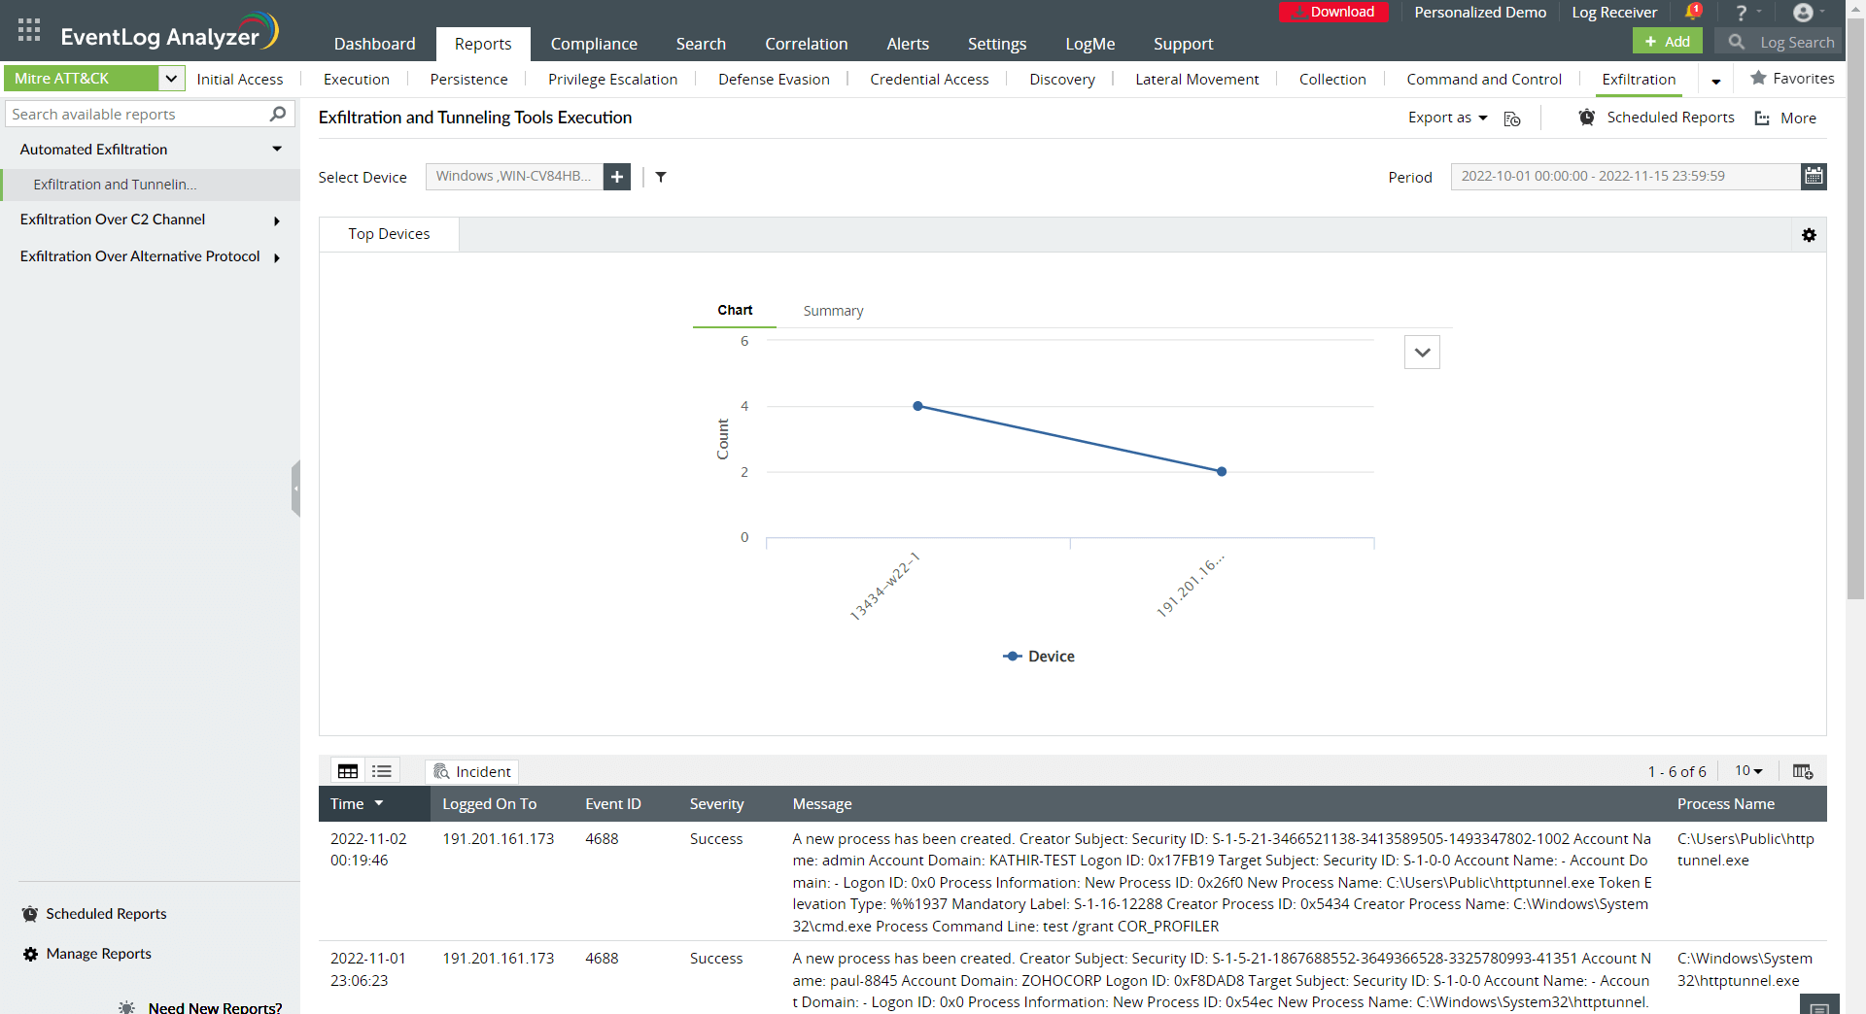This screenshot has width=1866, height=1014.
Task: Click the C:\Users\Public\httptunnel.exe process cell
Action: click(1745, 849)
